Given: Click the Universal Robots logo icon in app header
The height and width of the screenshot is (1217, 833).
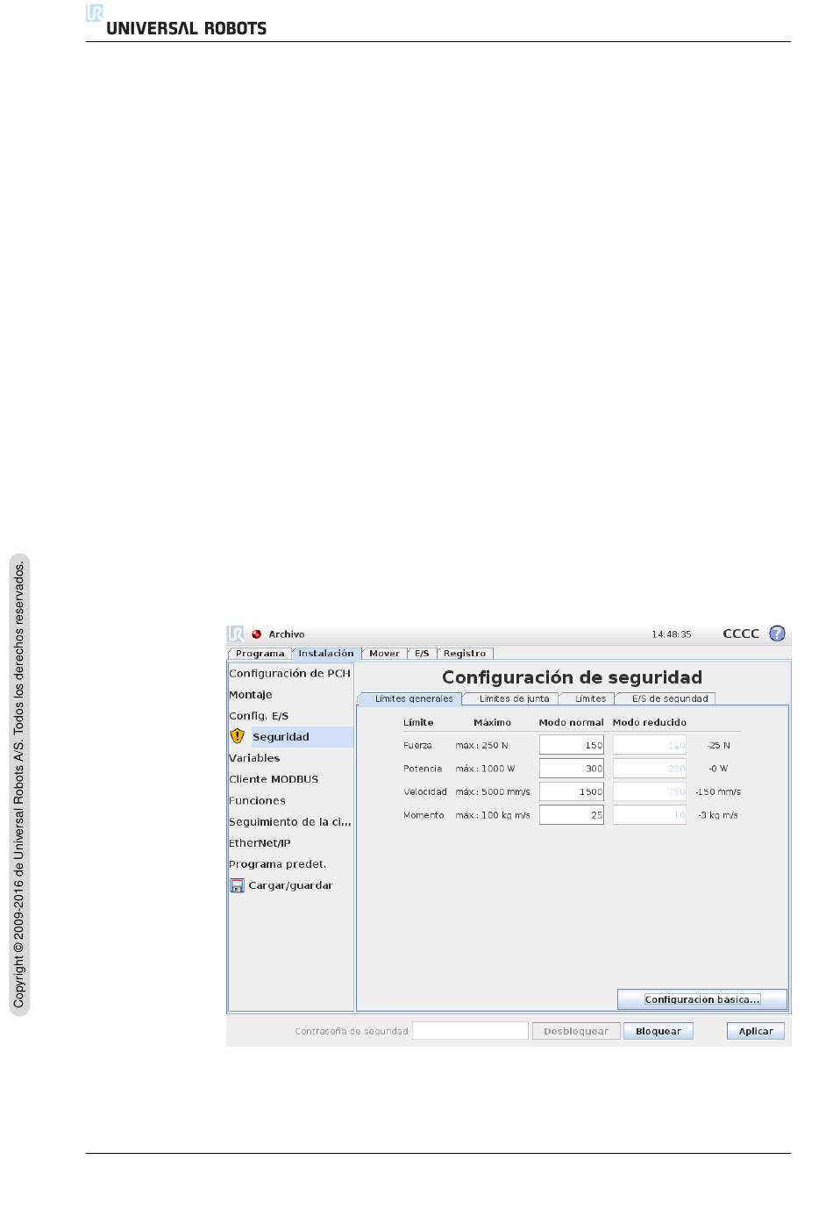Looking at the screenshot, I should point(235,634).
